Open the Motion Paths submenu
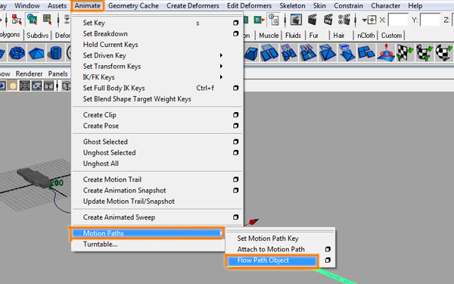The width and height of the screenshot is (454, 284). [147, 233]
